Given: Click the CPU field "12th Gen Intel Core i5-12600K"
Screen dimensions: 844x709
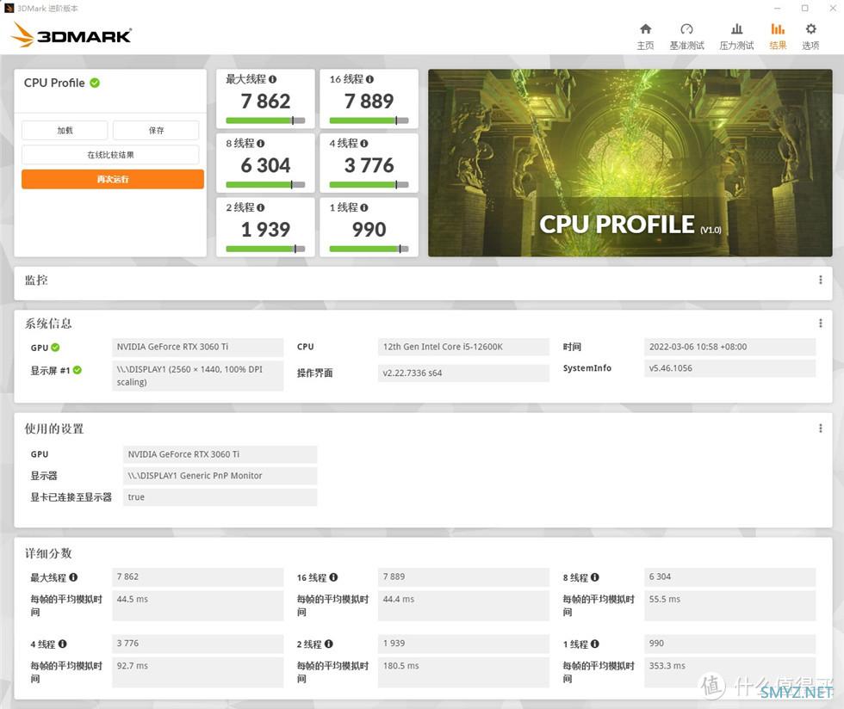Looking at the screenshot, I should (x=463, y=347).
